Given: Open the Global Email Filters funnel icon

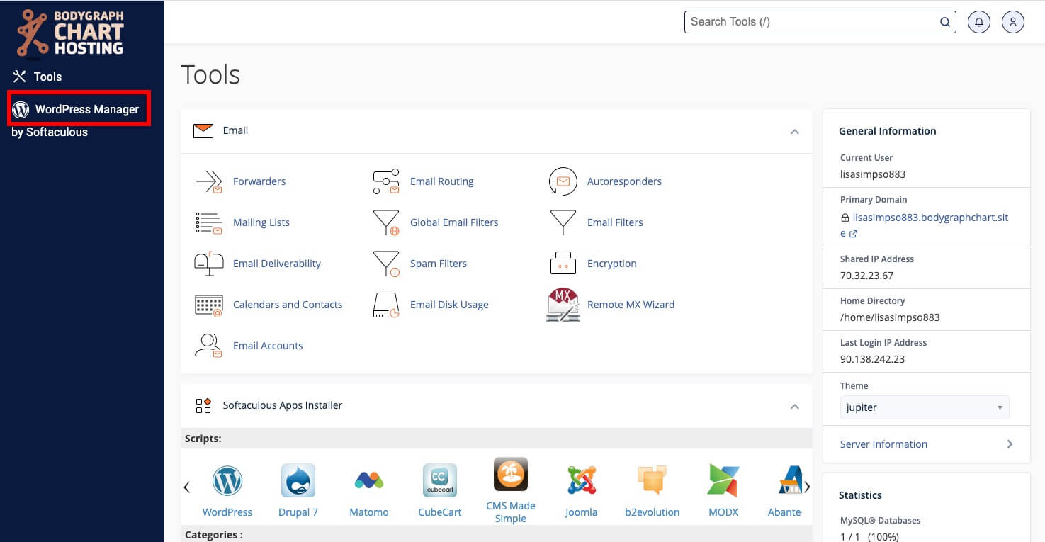Looking at the screenshot, I should tap(386, 222).
